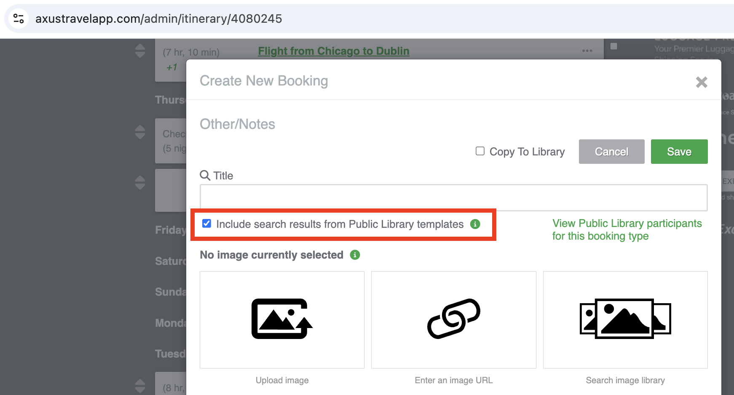
Task: Open site settings icon in address bar
Action: pyautogui.click(x=19, y=19)
